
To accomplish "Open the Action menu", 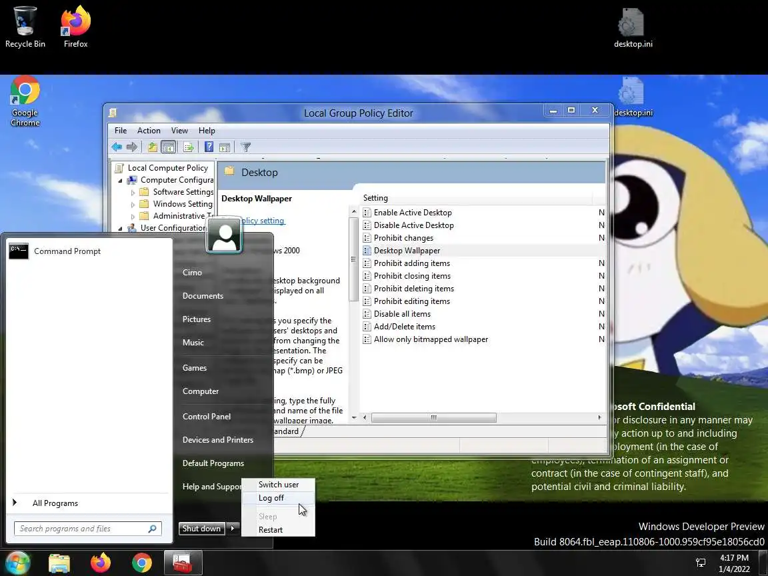I will click(149, 130).
